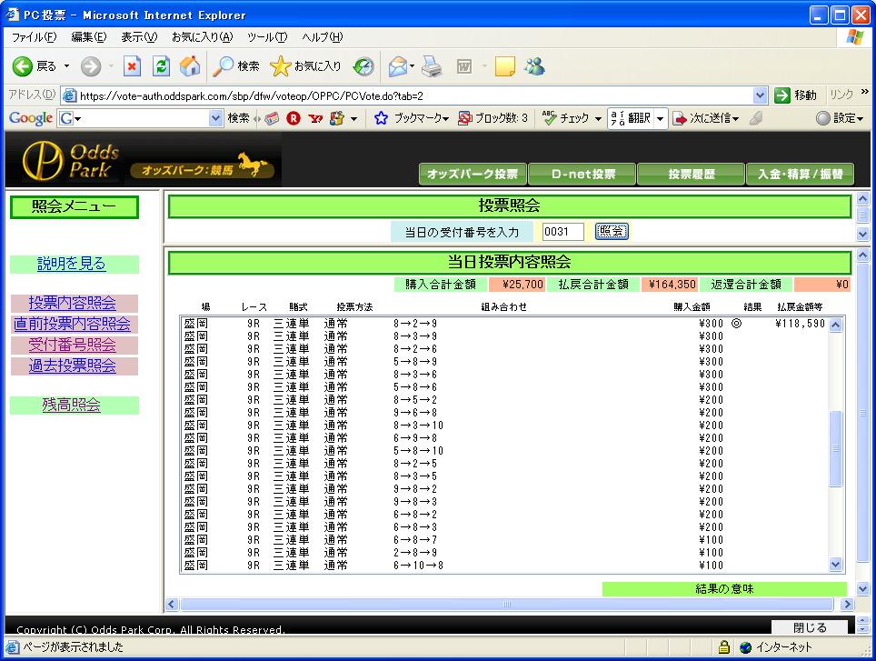The image size is (876, 661).
Task: Go to Home page icon
Action: pos(190,66)
